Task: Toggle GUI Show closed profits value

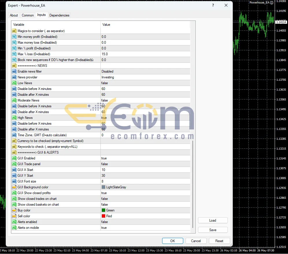Action: (x=145, y=193)
